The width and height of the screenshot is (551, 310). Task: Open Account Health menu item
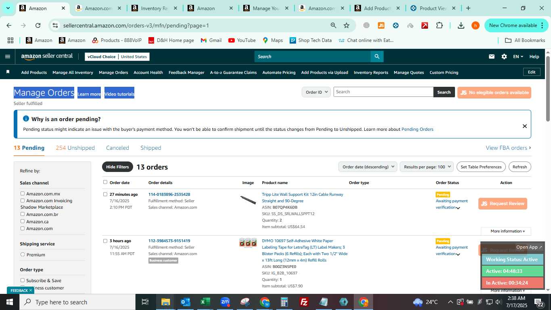(x=148, y=73)
